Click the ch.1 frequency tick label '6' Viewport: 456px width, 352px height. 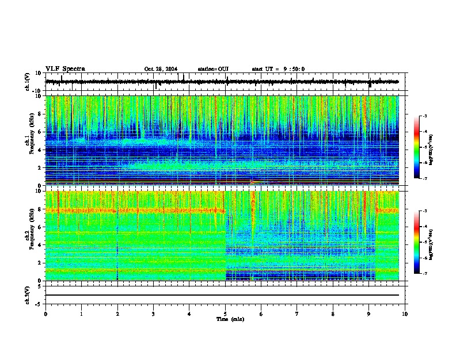point(40,132)
